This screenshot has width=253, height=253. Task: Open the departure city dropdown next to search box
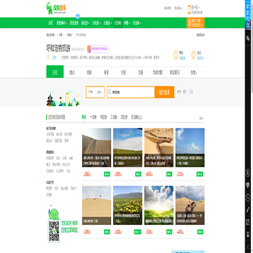(x=95, y=92)
